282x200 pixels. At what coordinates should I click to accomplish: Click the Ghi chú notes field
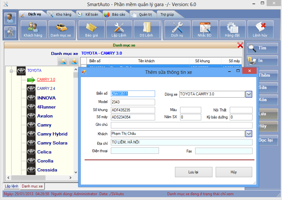point(182,125)
